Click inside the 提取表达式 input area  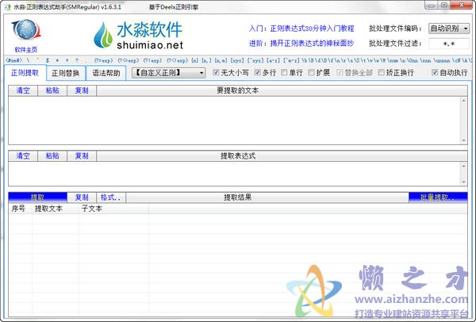coord(234,174)
